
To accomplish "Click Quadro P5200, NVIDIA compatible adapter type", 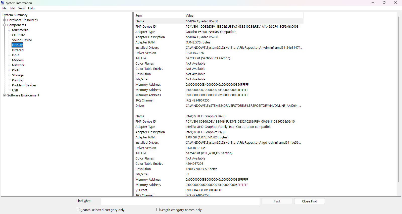I will tap(211, 32).
